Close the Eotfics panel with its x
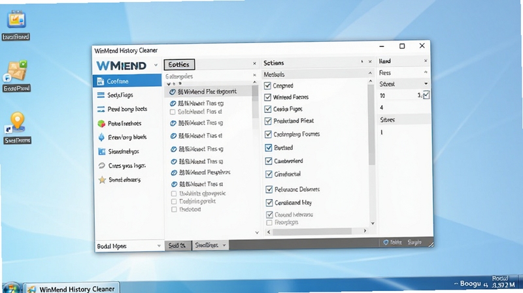 pyautogui.click(x=254, y=63)
